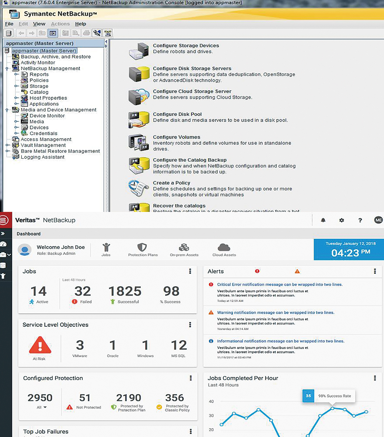Expand the Veritas sidebar with double chevron

point(3,233)
